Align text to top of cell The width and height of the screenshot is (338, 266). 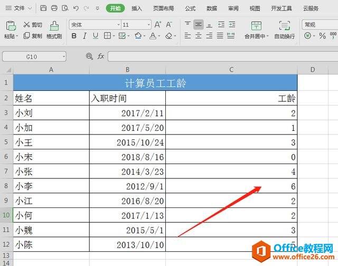[x=187, y=24]
